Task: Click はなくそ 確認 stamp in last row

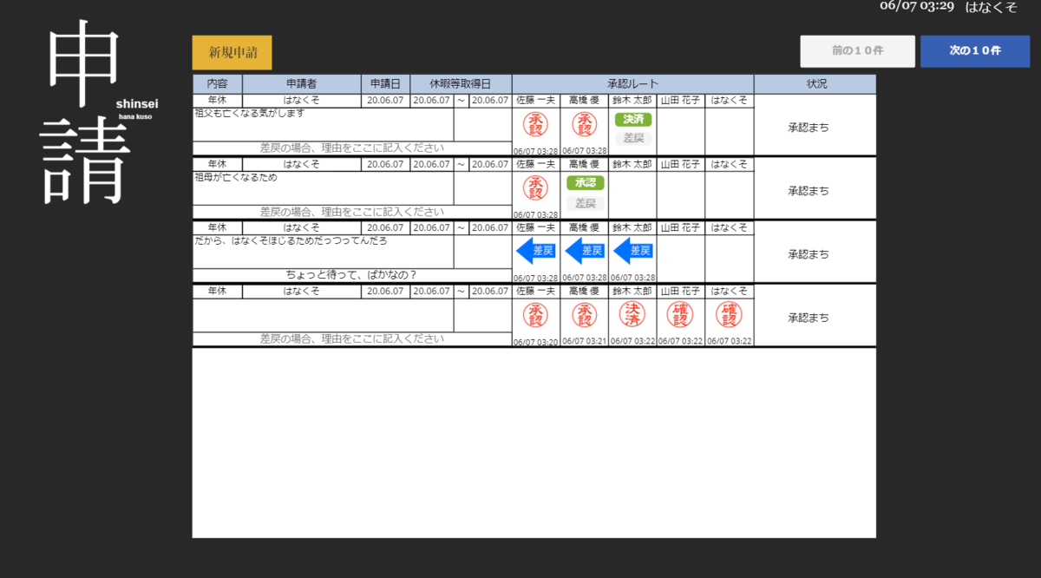Action: [x=729, y=314]
